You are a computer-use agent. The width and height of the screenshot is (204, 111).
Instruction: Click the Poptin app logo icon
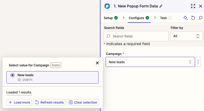click(x=107, y=6)
